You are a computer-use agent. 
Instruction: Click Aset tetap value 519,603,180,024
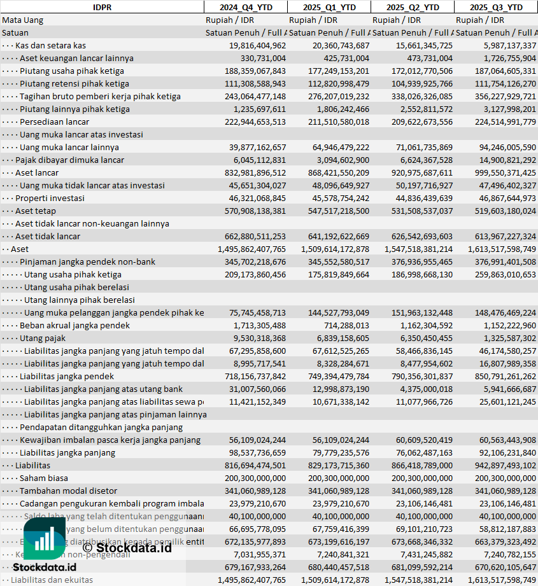[x=506, y=211]
